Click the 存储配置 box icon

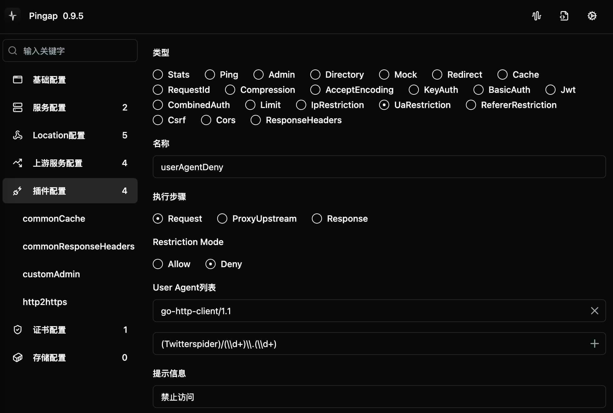click(18, 357)
